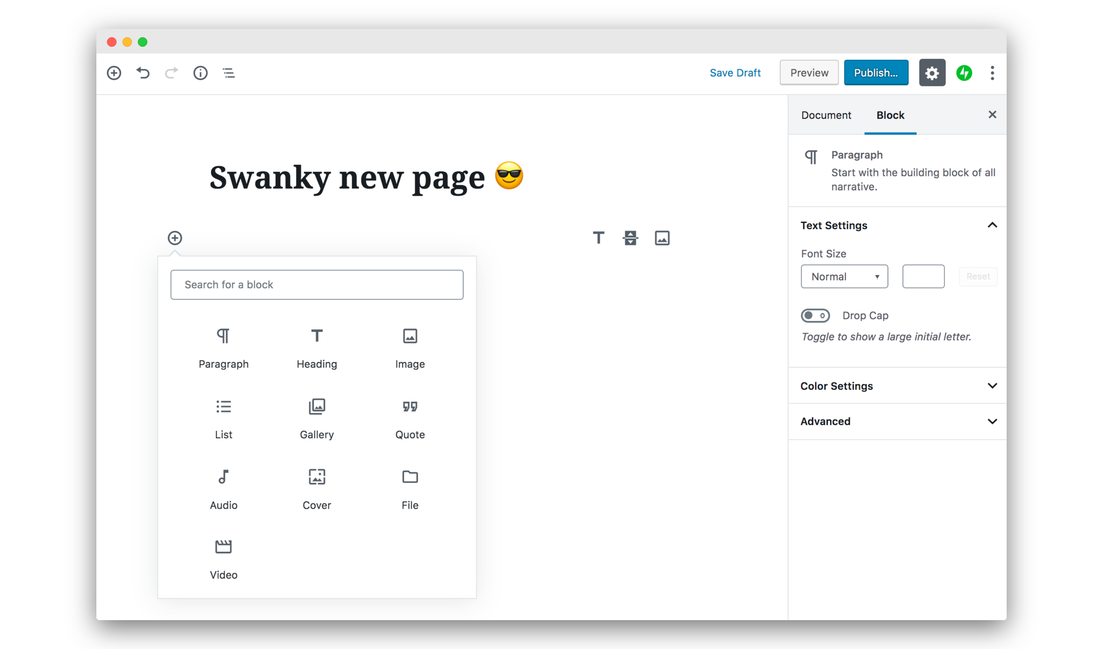Viewport: 1103px width, 649px height.
Task: Open the green Jetpack lightning icon
Action: click(x=964, y=73)
